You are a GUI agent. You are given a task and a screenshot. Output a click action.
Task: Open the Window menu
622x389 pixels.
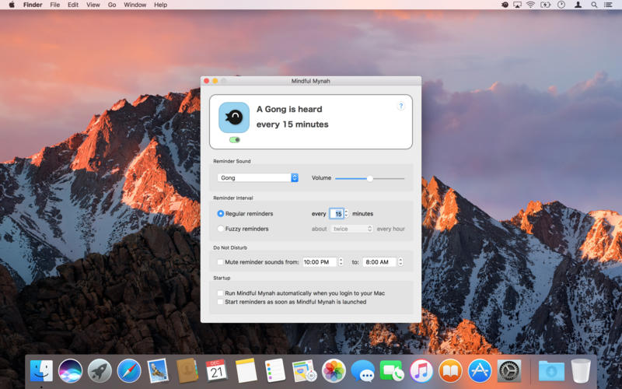tap(135, 5)
